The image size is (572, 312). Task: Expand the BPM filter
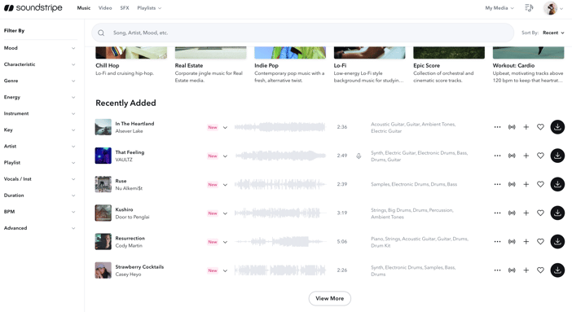[x=39, y=212]
